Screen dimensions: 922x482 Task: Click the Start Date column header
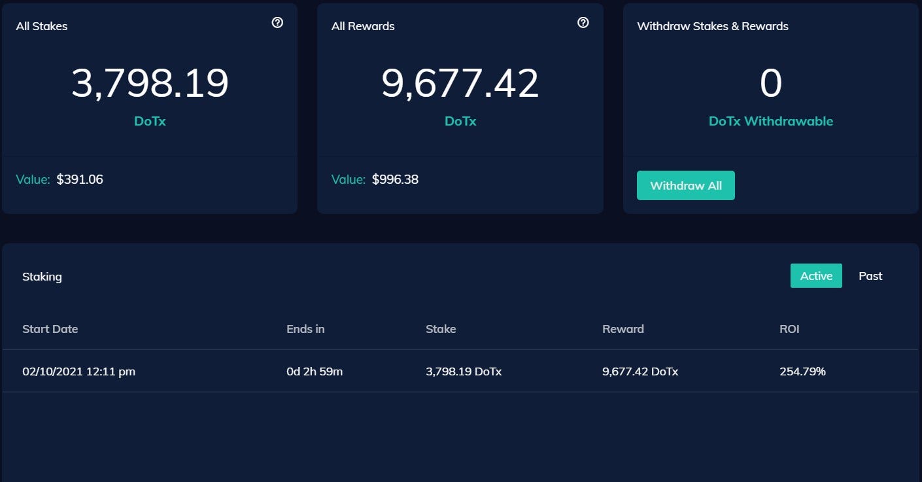[50, 329]
